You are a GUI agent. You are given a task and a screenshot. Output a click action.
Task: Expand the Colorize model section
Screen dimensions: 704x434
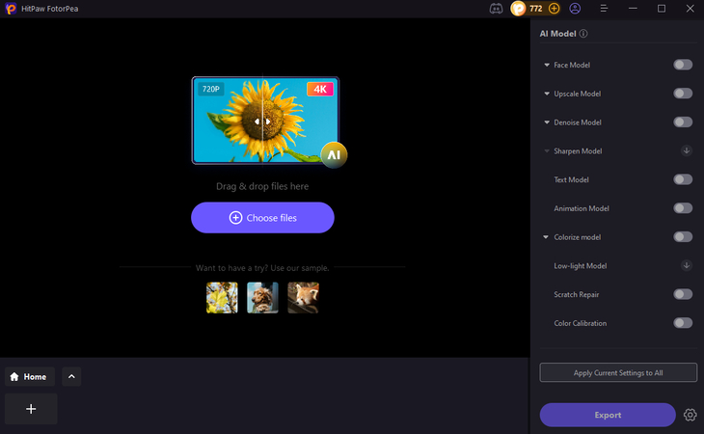pos(547,237)
